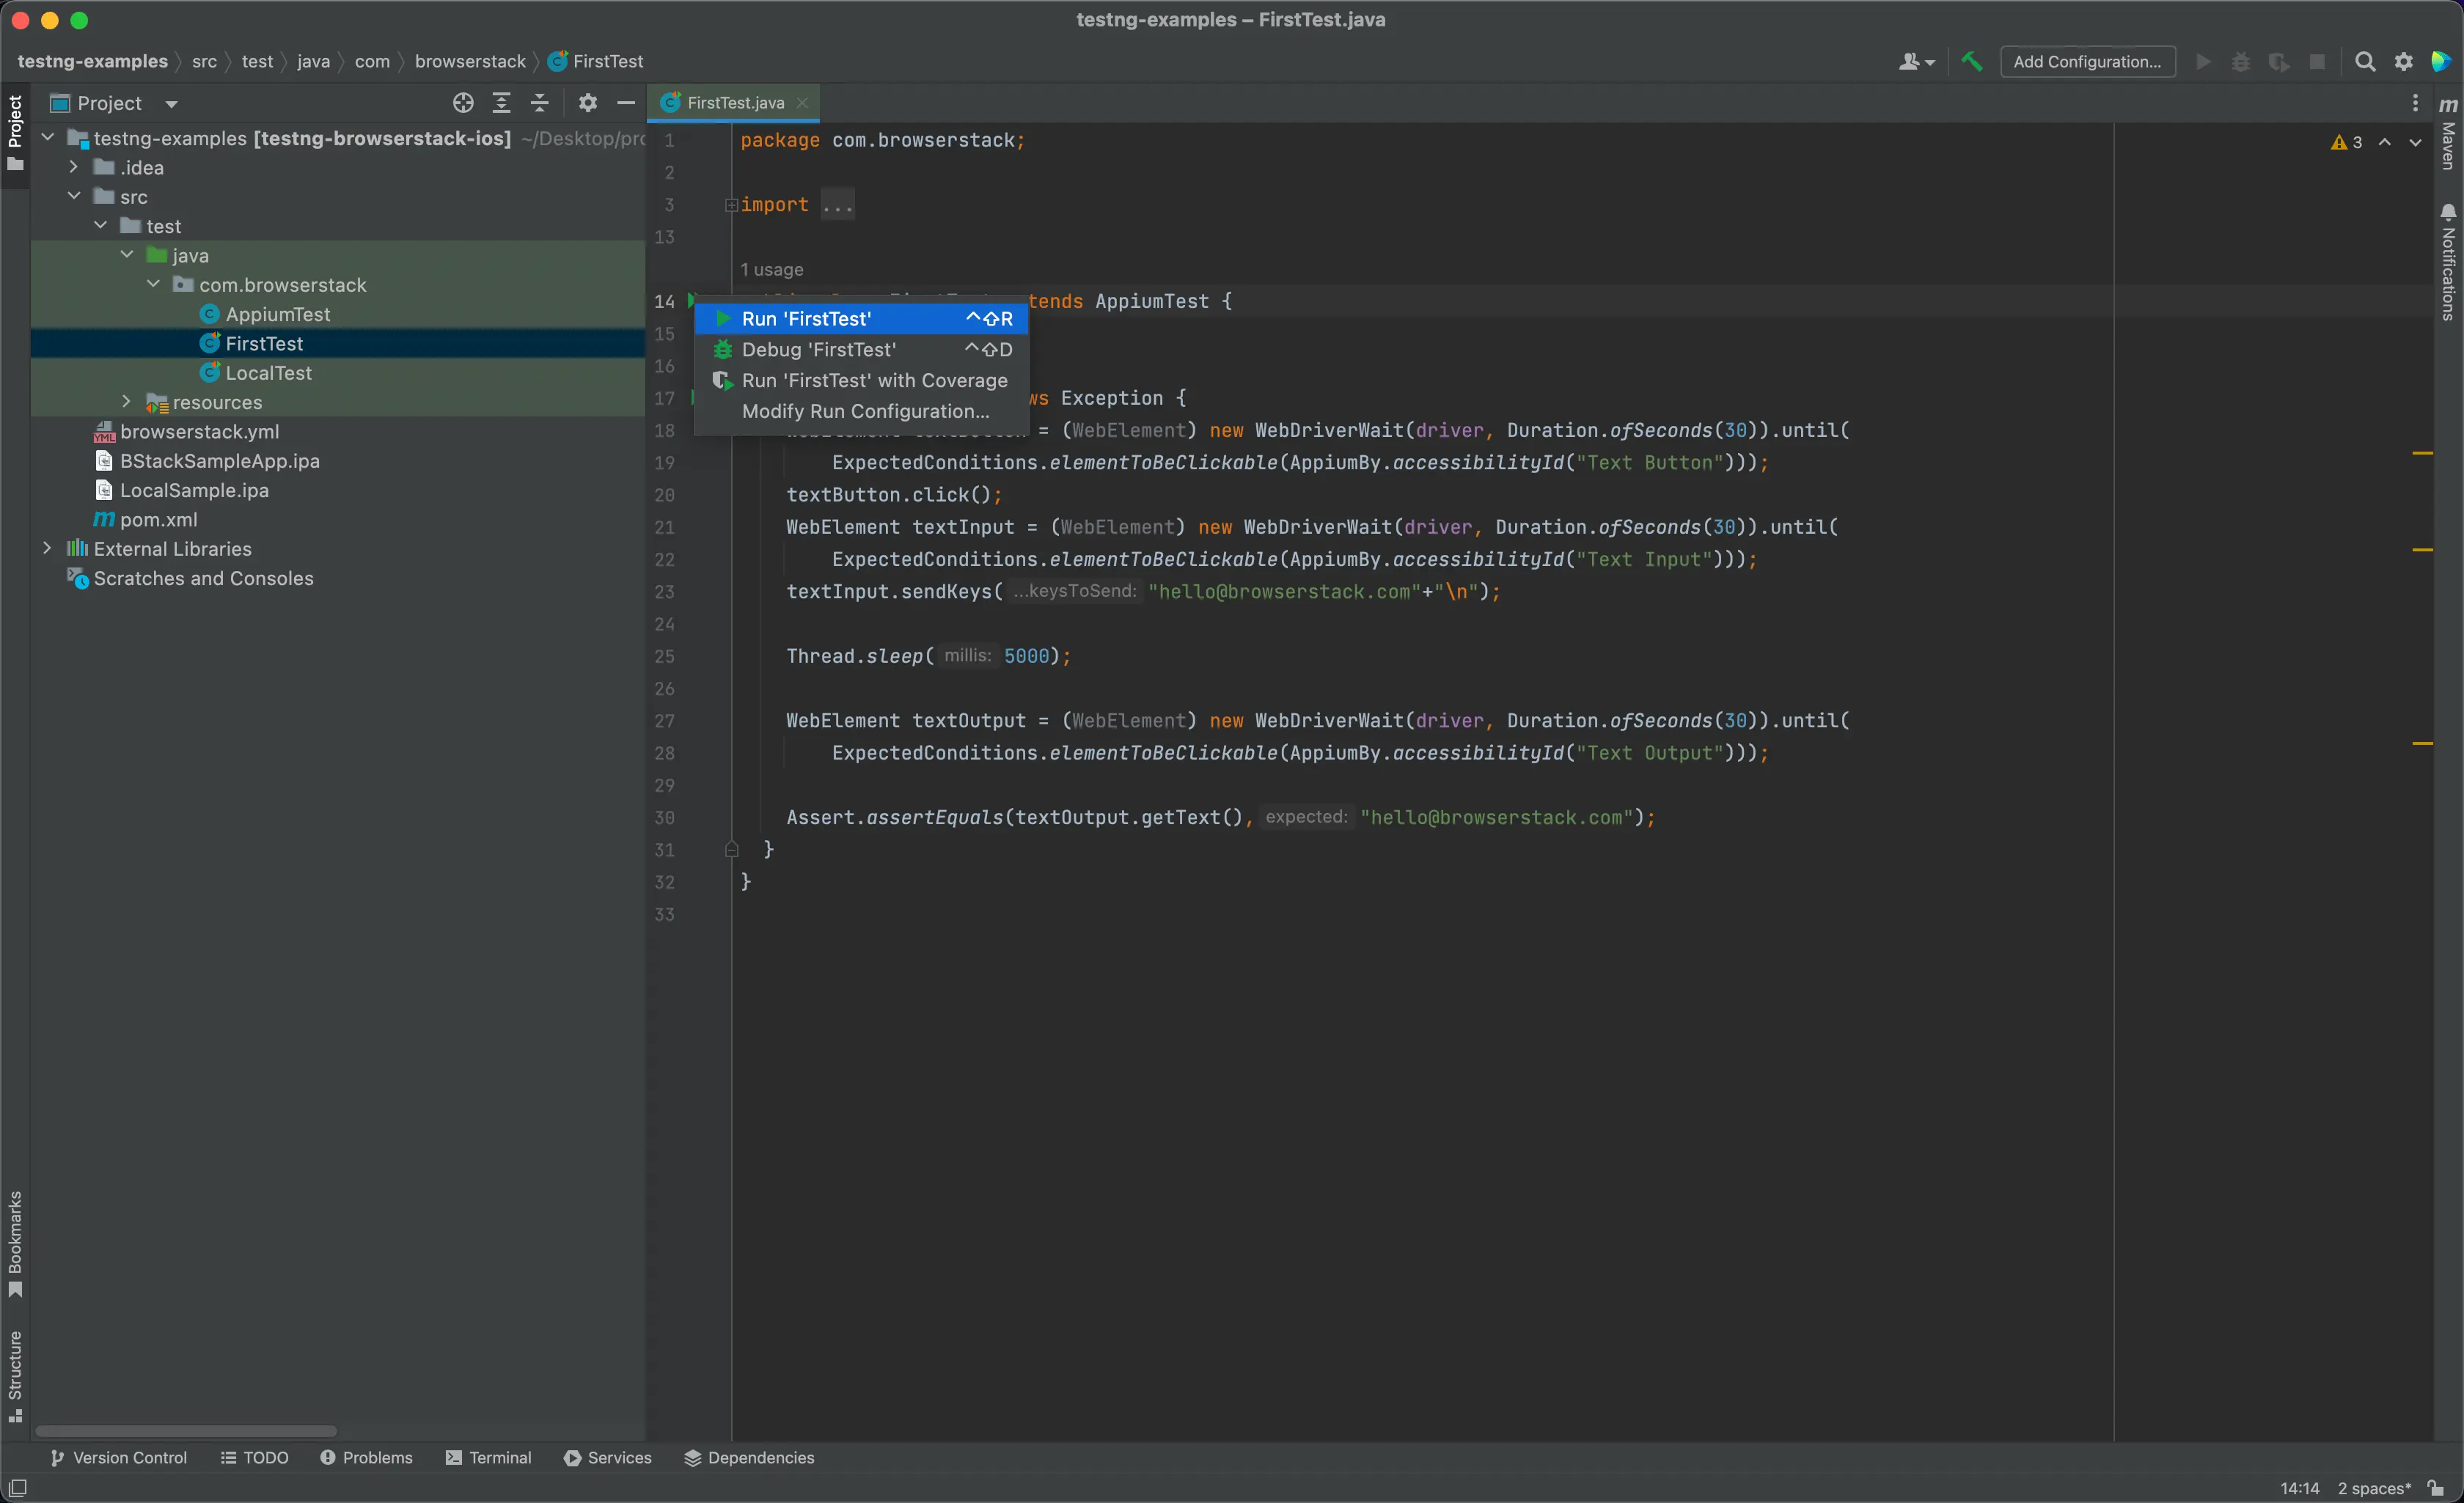Open the Maven tool window
Viewport: 2464px width, 1503px height.
tap(2447, 135)
